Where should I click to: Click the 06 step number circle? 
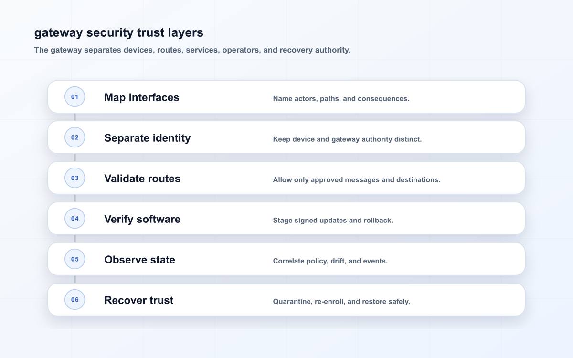[x=75, y=300]
